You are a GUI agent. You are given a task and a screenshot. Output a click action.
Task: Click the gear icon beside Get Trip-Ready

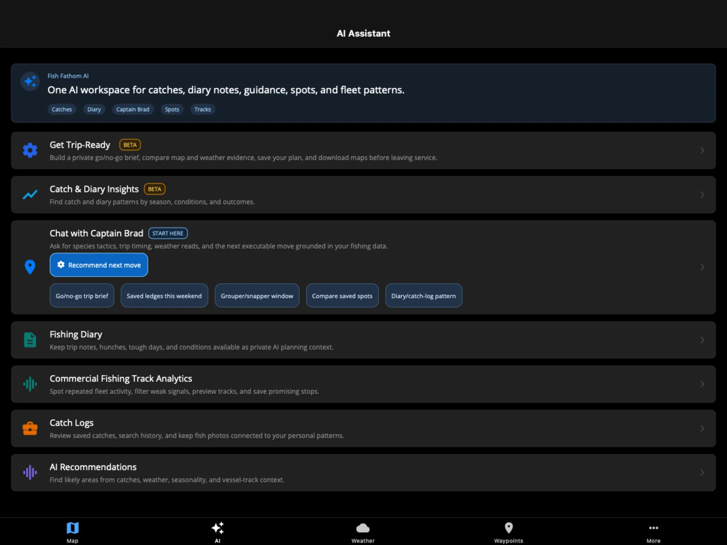pyautogui.click(x=30, y=150)
